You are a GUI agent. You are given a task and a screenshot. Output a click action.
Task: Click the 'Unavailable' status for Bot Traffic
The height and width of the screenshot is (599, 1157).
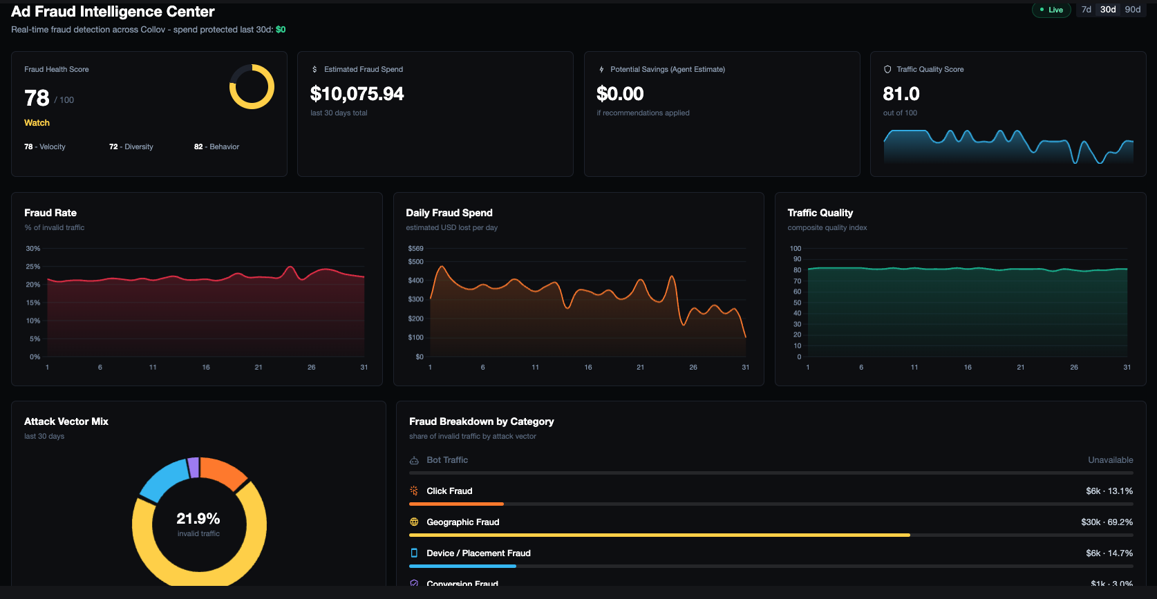1111,459
